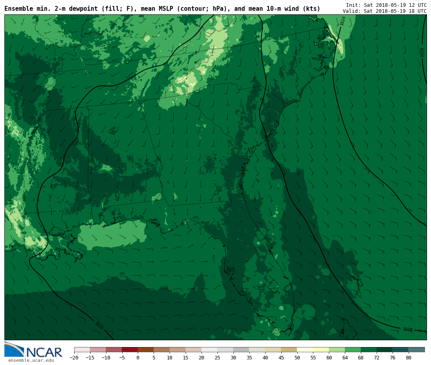The image size is (431, 365).
Task: Click the colorbar swatch between 76 and 80
Action: (x=401, y=349)
